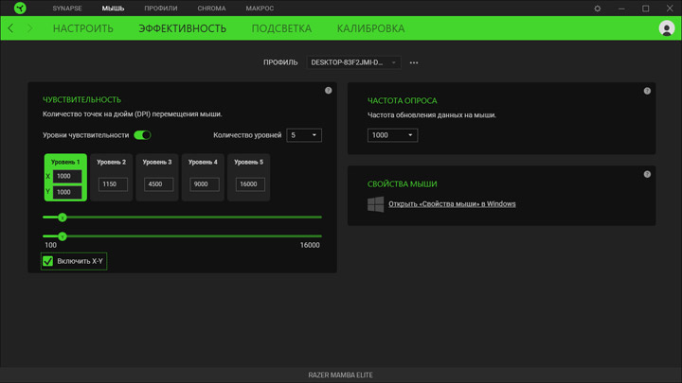Image resolution: width=682 pixels, height=383 pixels.
Task: Select Уровень 5 sensitivity stage
Action: (249, 162)
